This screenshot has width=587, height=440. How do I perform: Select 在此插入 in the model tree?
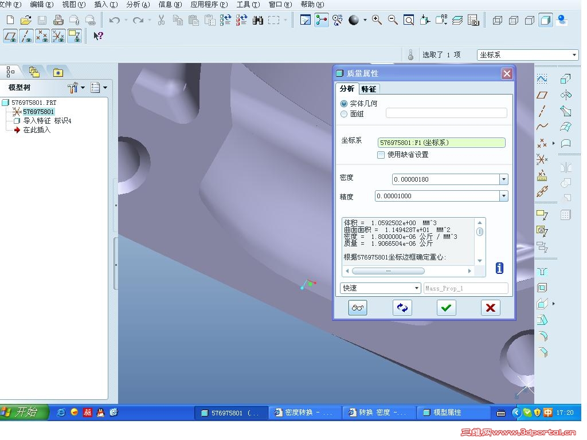tap(37, 130)
